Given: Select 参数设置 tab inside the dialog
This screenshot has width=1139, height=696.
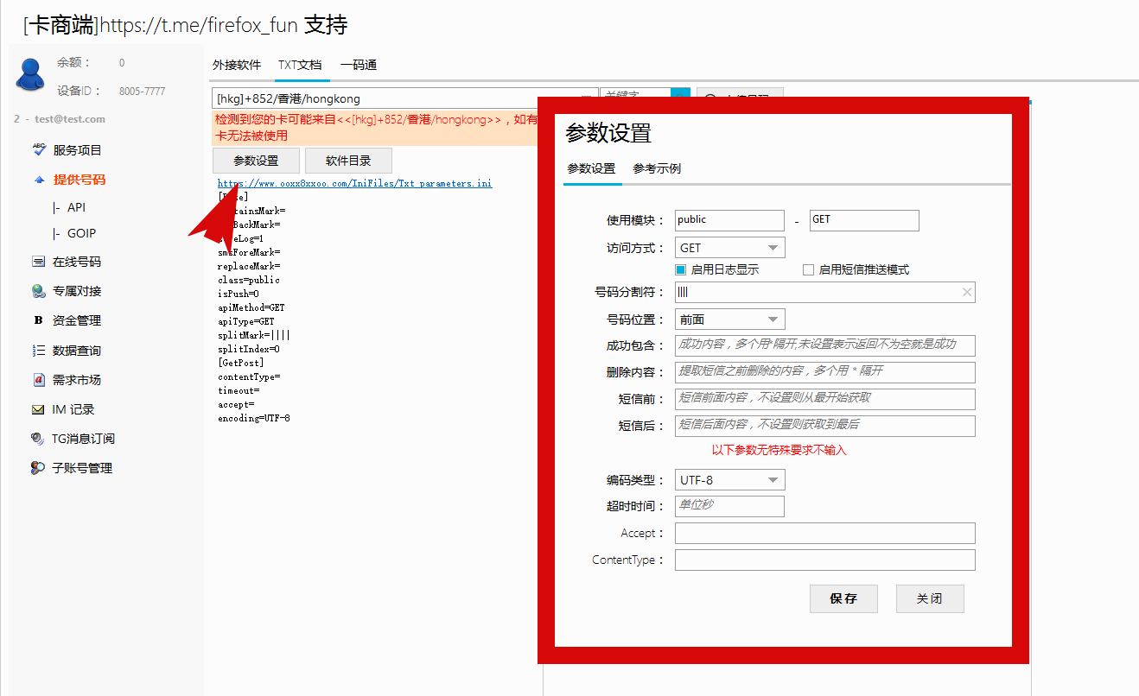Looking at the screenshot, I should tap(592, 168).
